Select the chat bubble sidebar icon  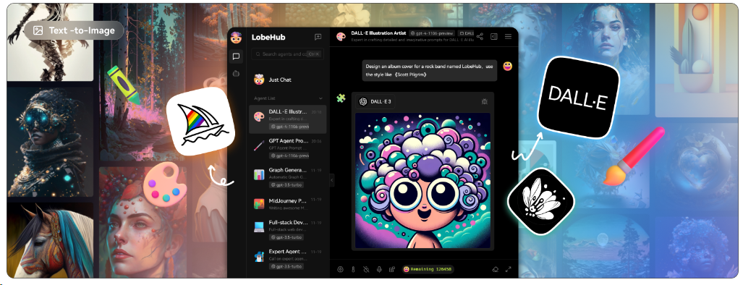point(236,57)
